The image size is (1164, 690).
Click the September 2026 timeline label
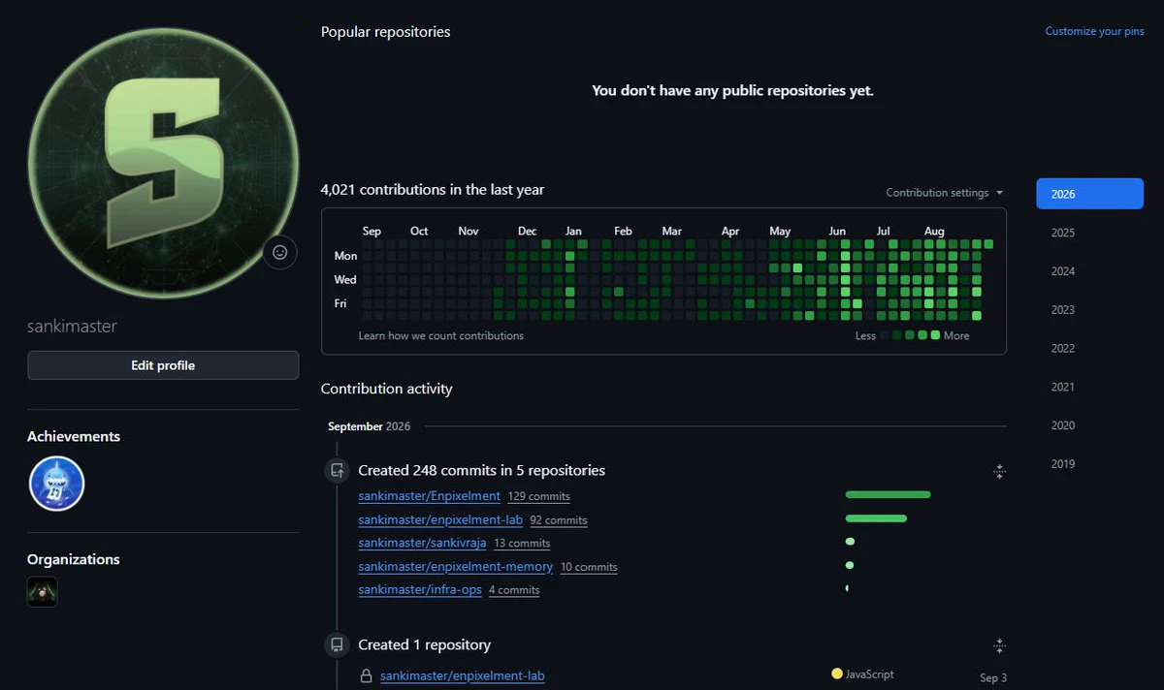(x=369, y=426)
